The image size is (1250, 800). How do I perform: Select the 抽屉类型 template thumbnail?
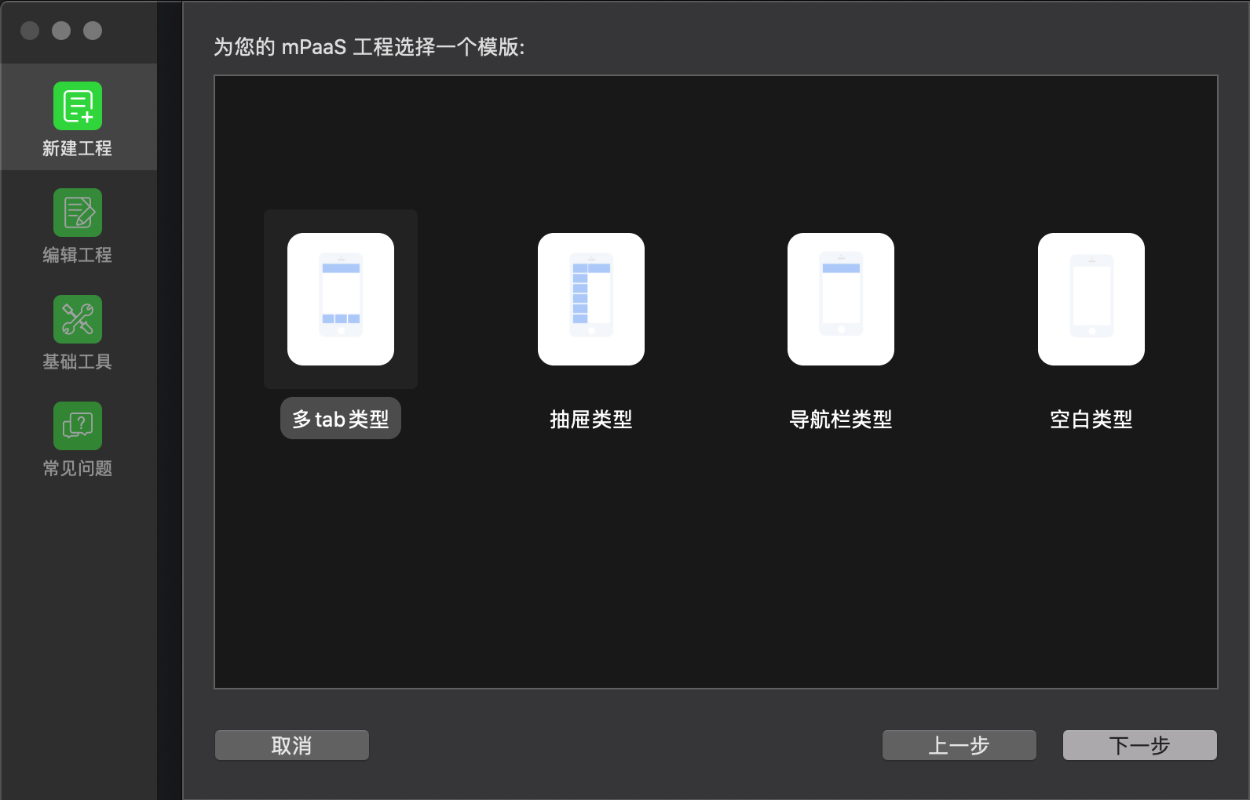point(591,299)
